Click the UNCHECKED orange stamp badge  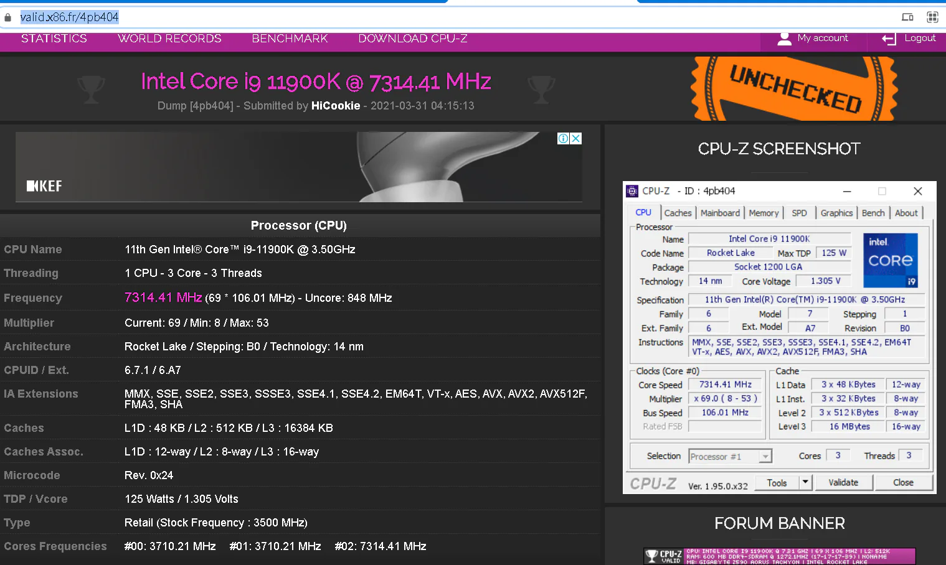click(x=795, y=88)
